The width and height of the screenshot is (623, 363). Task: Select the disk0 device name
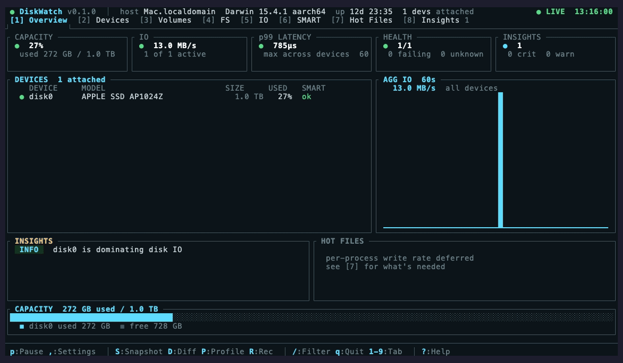[x=41, y=97]
